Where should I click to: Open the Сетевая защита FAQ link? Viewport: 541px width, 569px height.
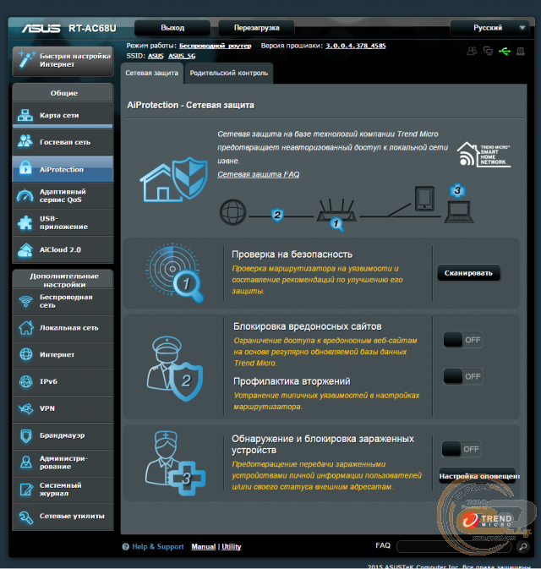259,174
